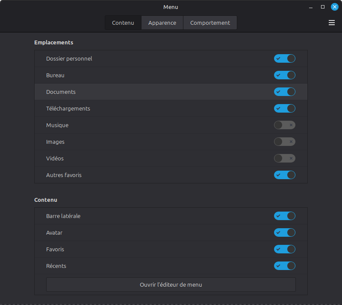Enable the Musique toggle
The width and height of the screenshot is (342, 305).
click(x=284, y=125)
